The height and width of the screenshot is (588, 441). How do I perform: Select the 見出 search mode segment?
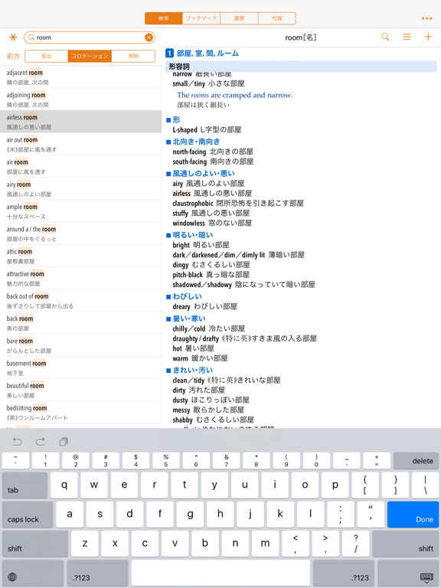click(47, 56)
